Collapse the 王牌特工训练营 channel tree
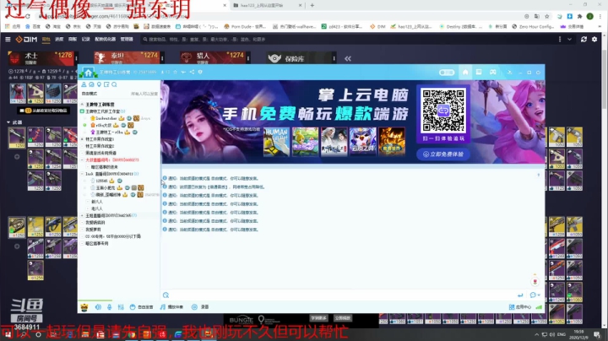 click(x=82, y=105)
